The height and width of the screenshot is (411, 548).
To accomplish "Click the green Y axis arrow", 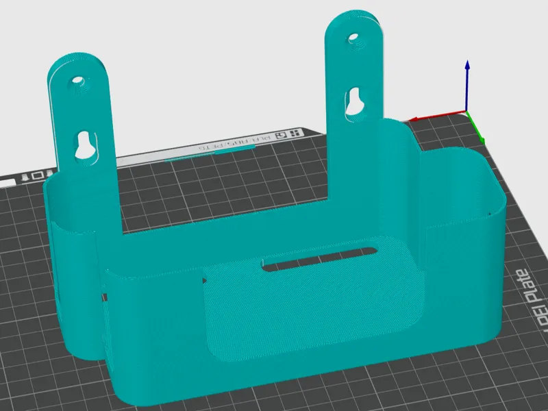I will pos(476,128).
